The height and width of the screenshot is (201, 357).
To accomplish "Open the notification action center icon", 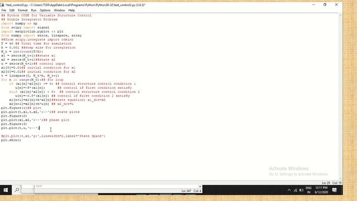I will pyautogui.click(x=334, y=190).
